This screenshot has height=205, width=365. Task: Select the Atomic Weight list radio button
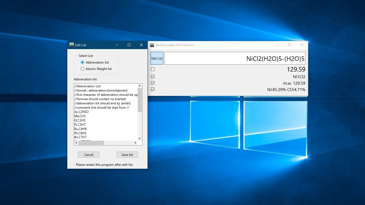tap(82, 69)
